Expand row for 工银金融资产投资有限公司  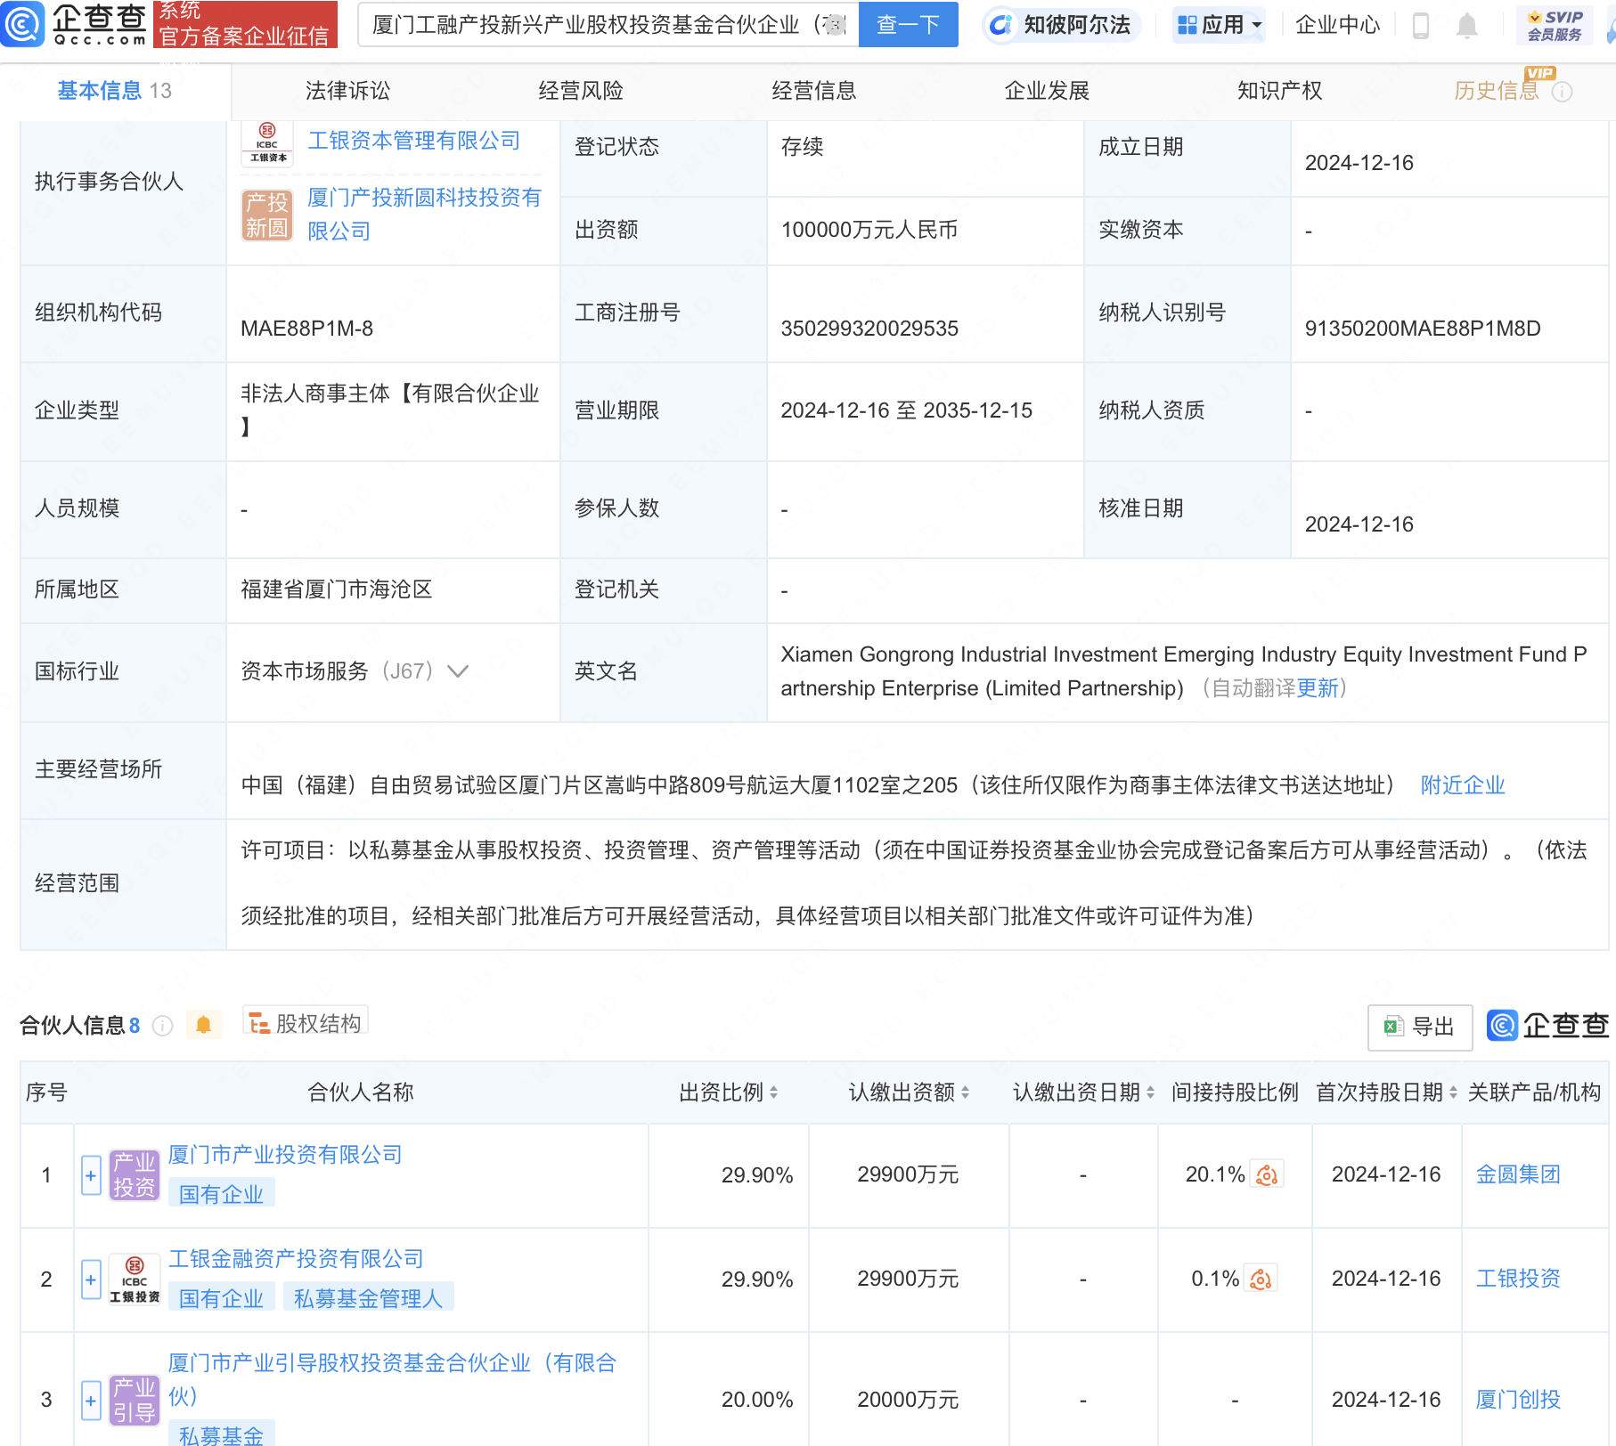pyautogui.click(x=91, y=1280)
